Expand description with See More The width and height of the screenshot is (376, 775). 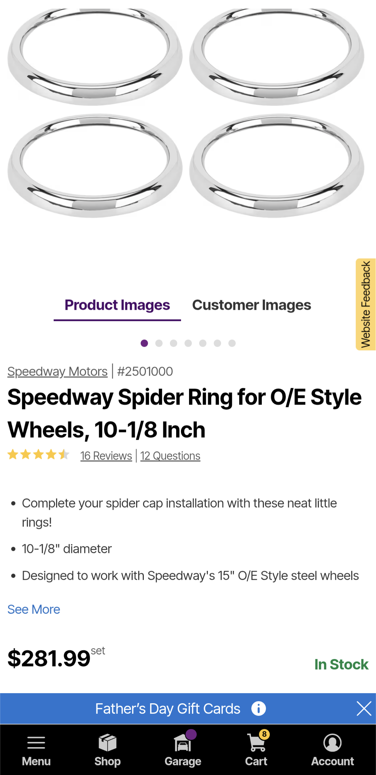34,609
